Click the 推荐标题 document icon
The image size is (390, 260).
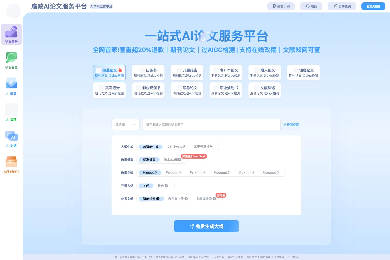coord(284,125)
